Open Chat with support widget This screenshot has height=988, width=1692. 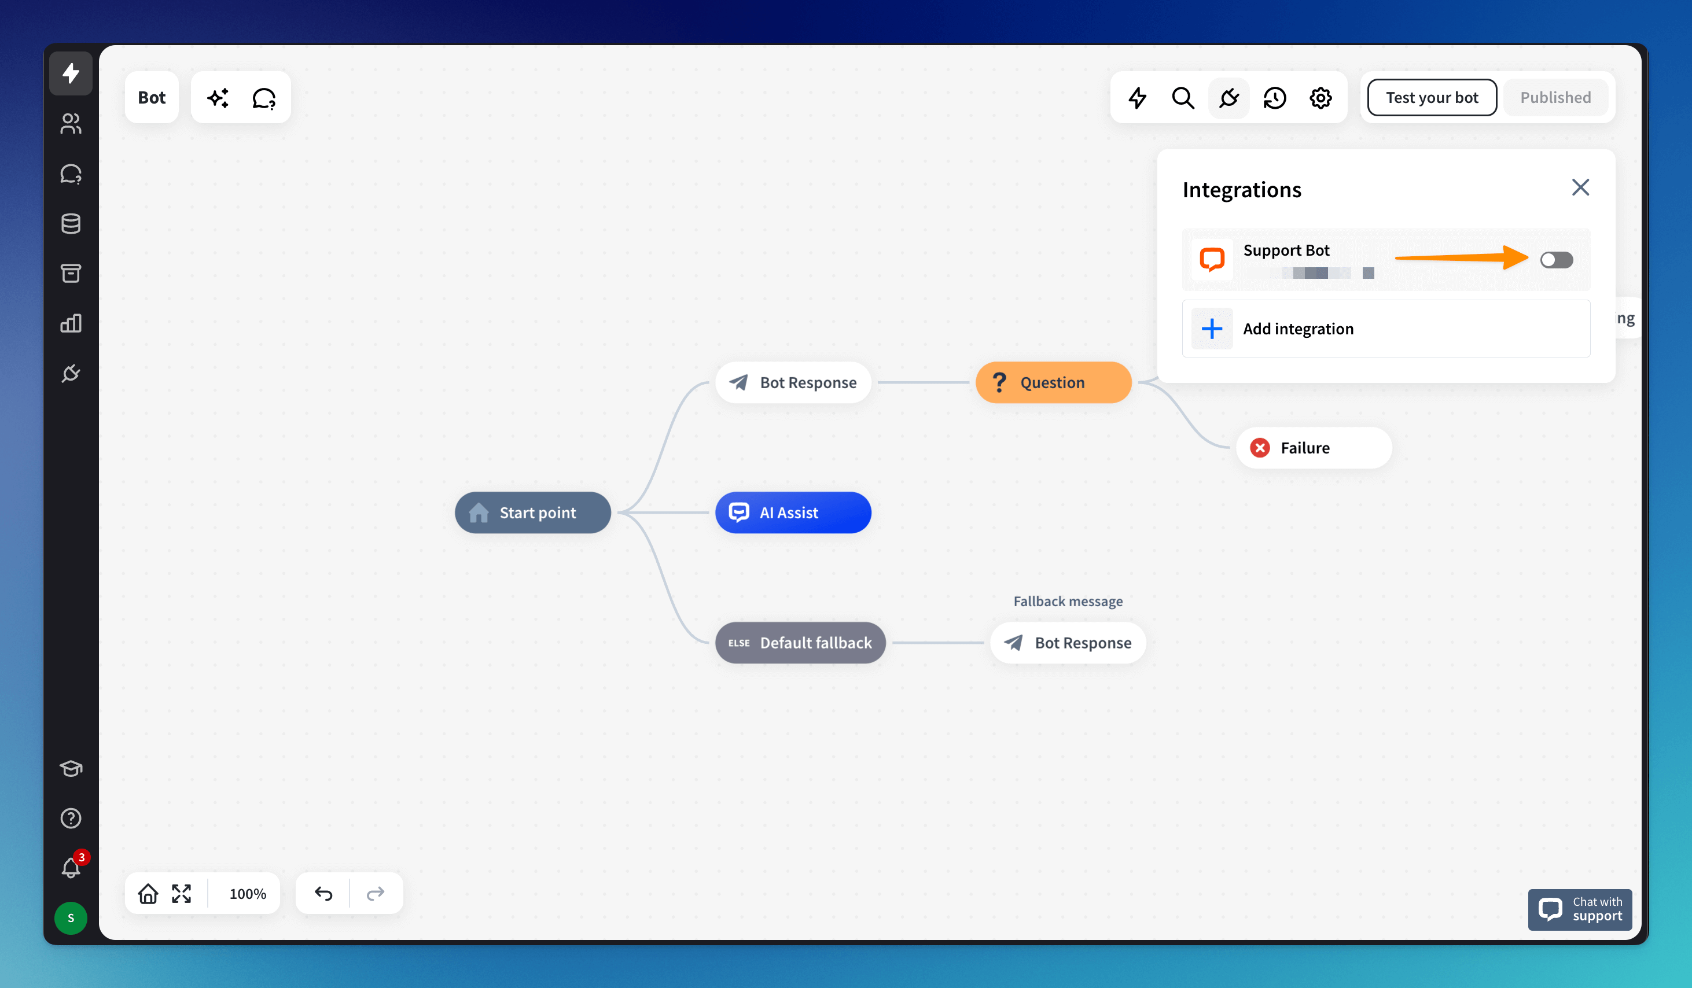(x=1579, y=909)
